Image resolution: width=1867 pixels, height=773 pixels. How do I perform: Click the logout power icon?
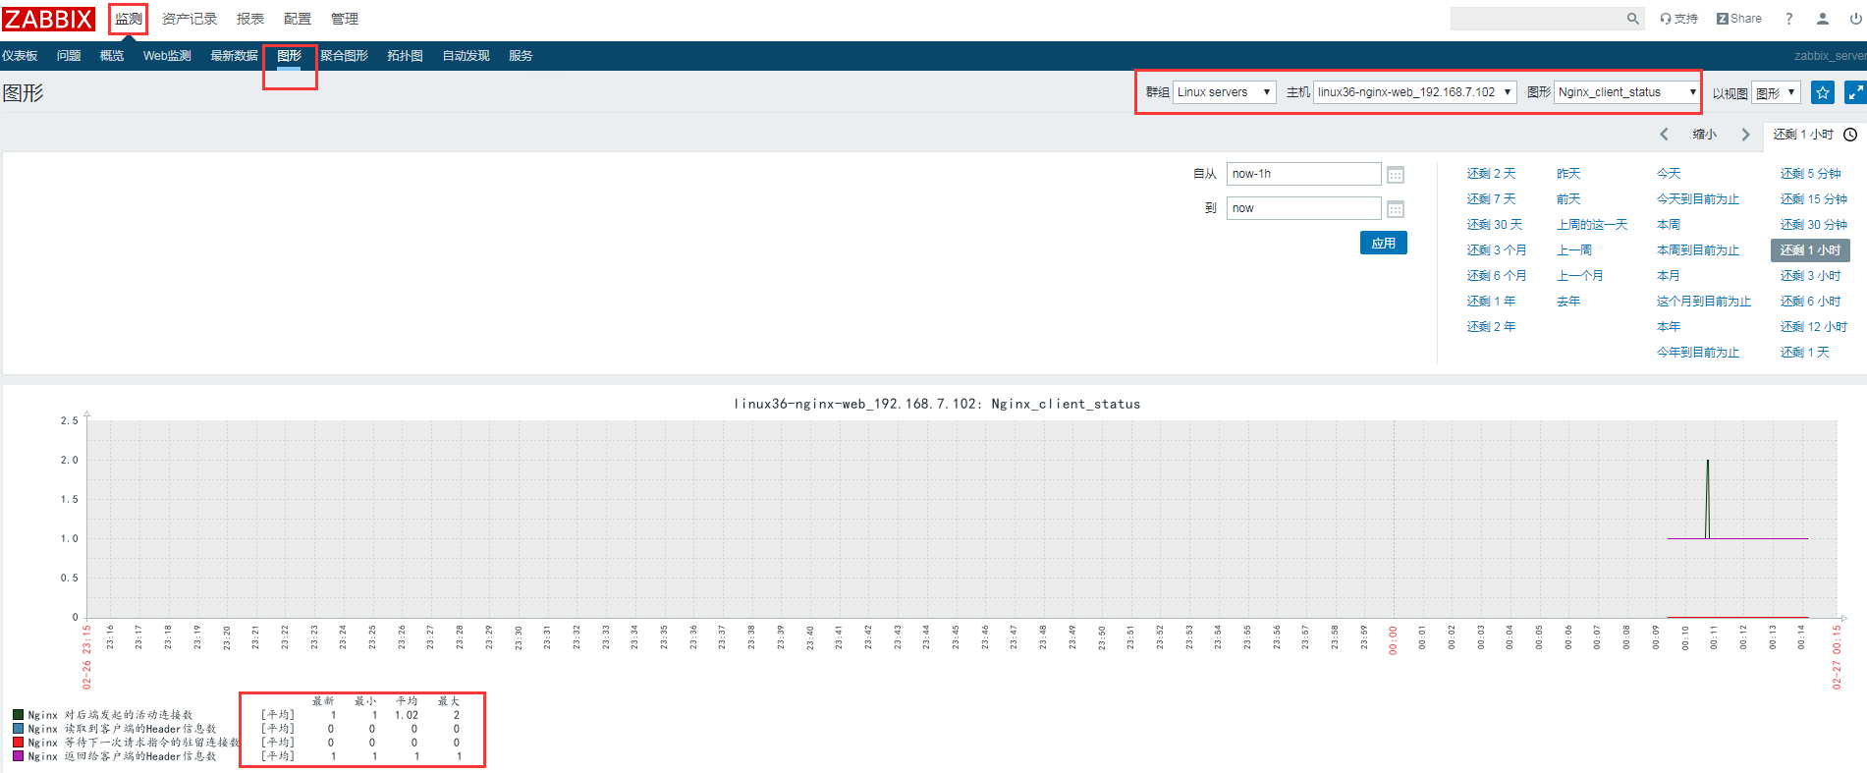[1856, 19]
